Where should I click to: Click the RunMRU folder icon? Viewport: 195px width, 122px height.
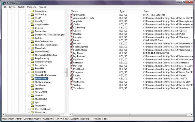pyautogui.click(x=33, y=68)
